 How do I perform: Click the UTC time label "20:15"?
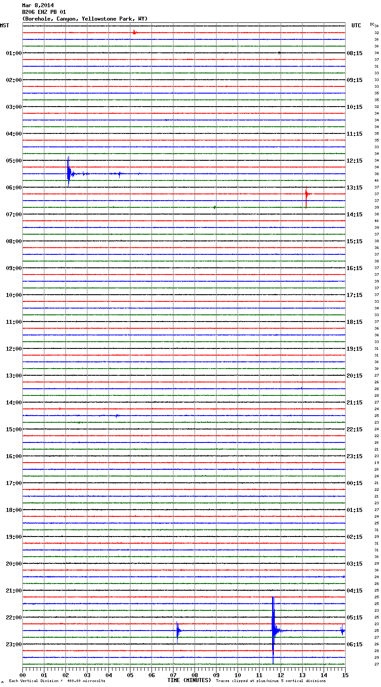tap(355, 376)
